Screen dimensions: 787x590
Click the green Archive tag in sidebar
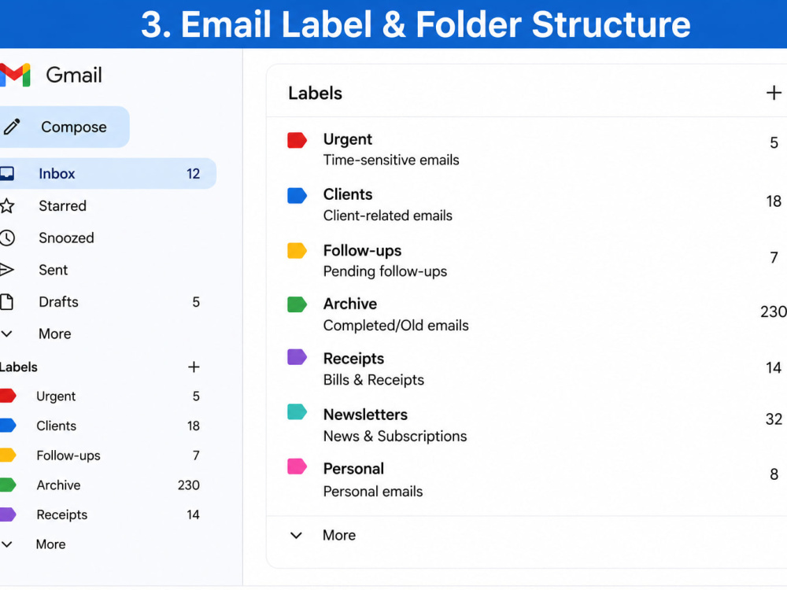tap(8, 485)
